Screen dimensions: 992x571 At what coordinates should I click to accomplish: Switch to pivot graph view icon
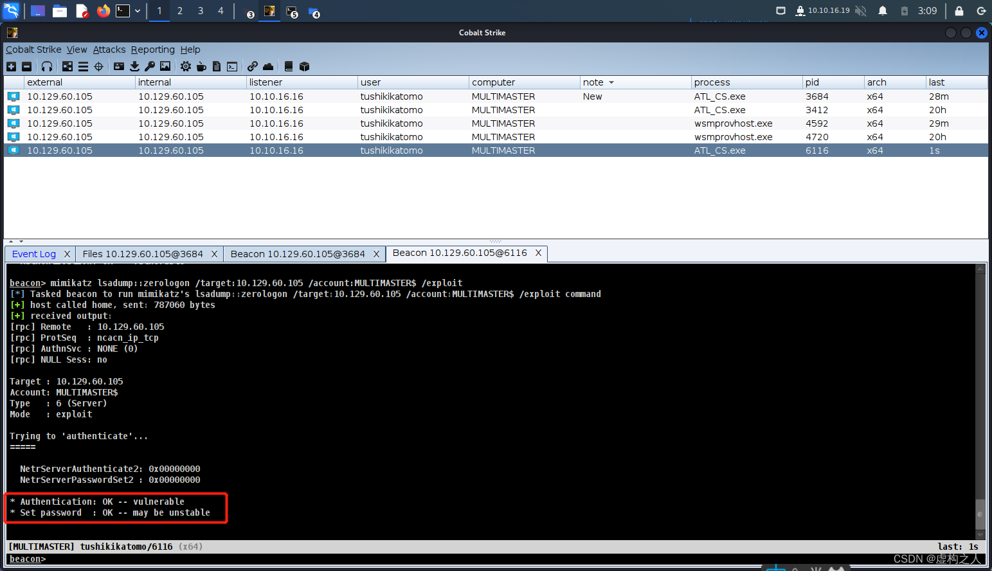68,66
